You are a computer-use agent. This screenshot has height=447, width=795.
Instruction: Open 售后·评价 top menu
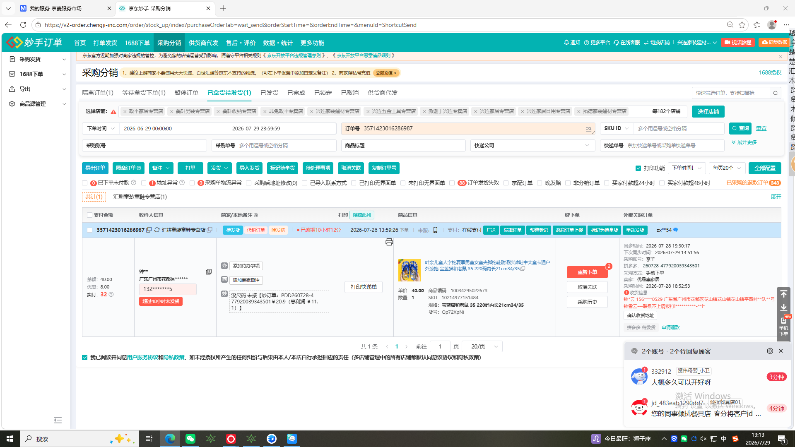click(241, 43)
